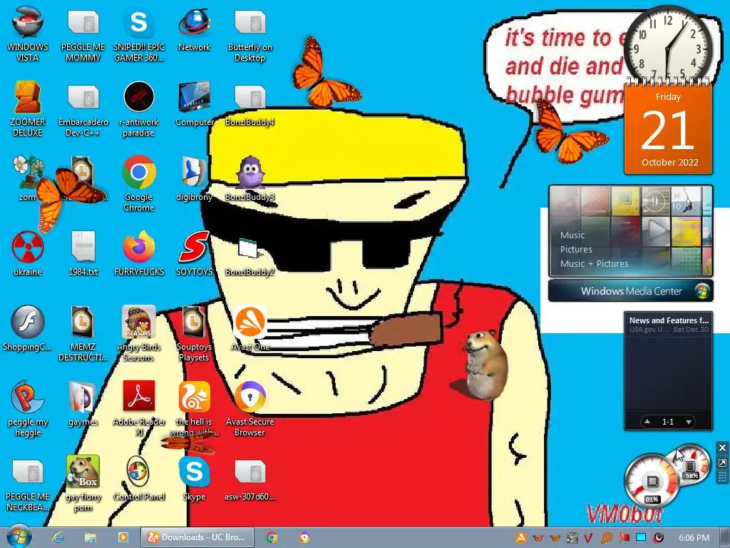Switch to the Downloads - UC Browser taskbar button
Image resolution: width=730 pixels, height=548 pixels.
click(197, 537)
